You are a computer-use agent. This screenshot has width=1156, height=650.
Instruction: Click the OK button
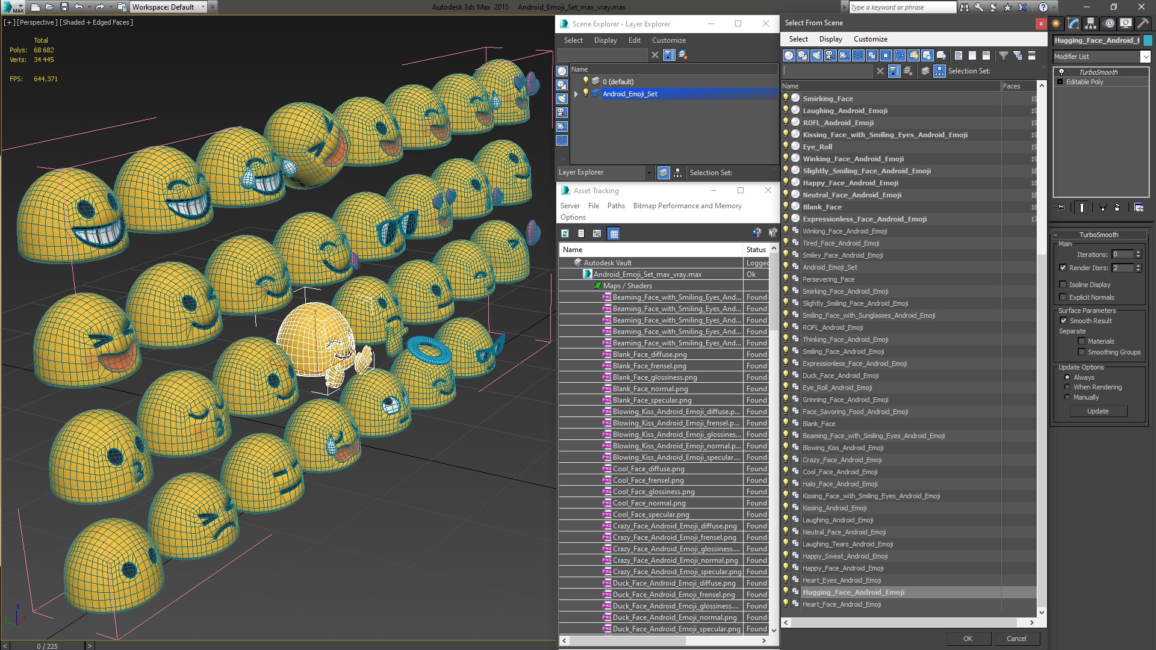pos(967,639)
